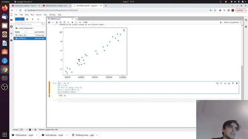The height and width of the screenshot is (139, 248).
Task: Interrupt the kernel with stop icon
Action: [72, 22]
